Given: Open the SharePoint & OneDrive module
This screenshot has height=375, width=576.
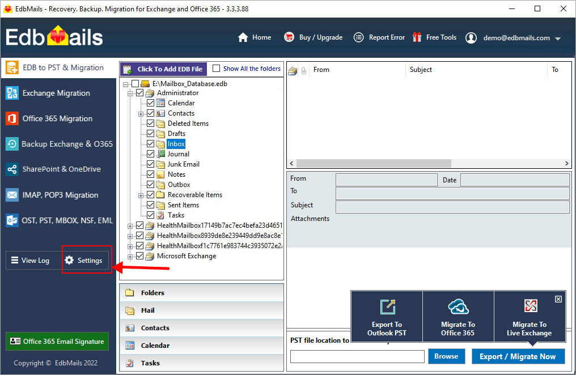Looking at the screenshot, I should pyautogui.click(x=61, y=169).
